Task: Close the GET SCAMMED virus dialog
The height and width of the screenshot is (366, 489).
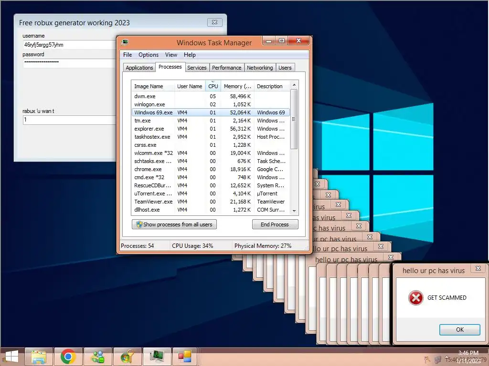Action: point(478,268)
